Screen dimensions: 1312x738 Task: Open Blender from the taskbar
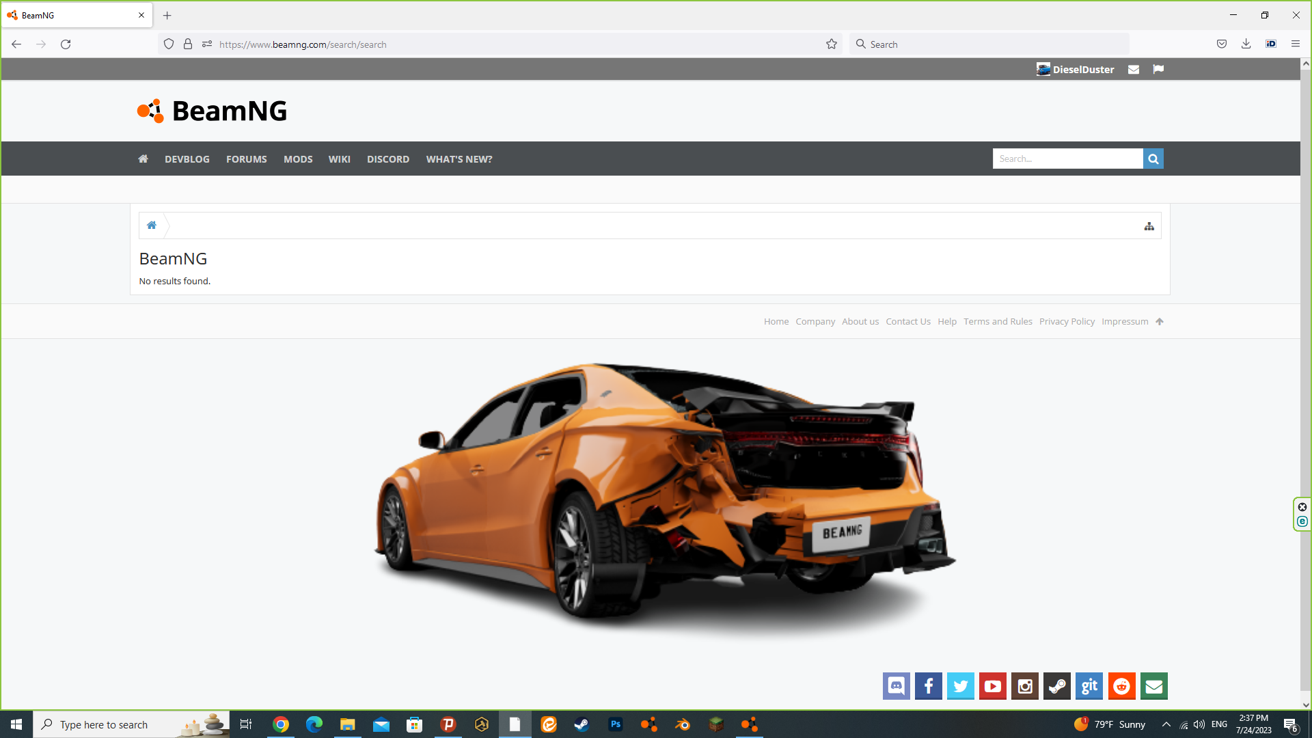pyautogui.click(x=682, y=724)
